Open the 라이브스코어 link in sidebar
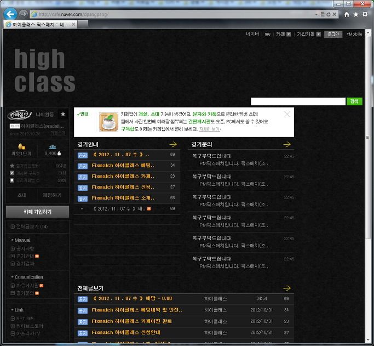This screenshot has height=346, width=374. click(30, 326)
